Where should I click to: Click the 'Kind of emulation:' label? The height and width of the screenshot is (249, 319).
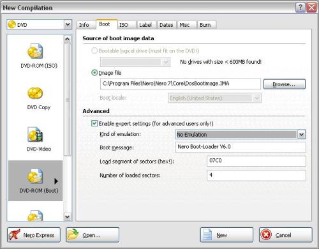120,134
